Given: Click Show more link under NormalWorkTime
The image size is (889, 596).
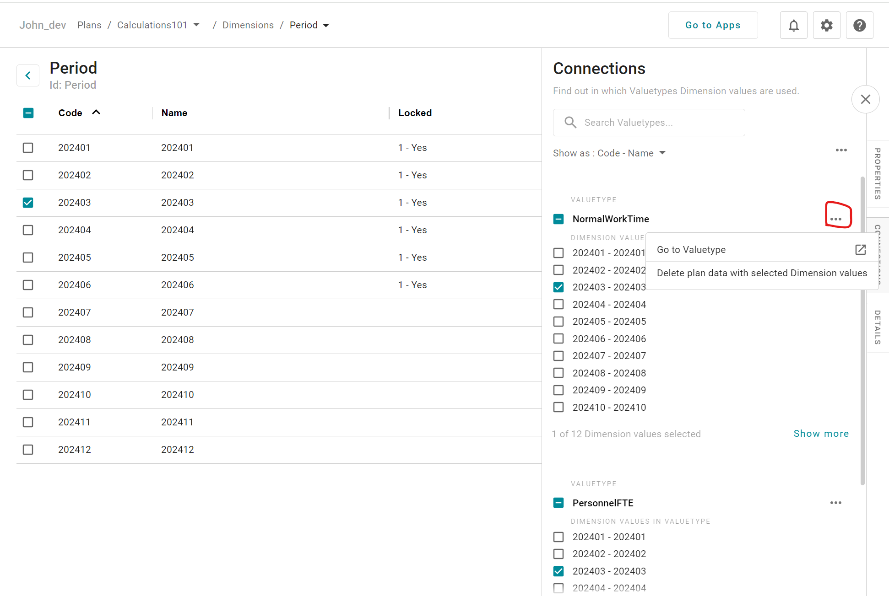Looking at the screenshot, I should [821, 434].
